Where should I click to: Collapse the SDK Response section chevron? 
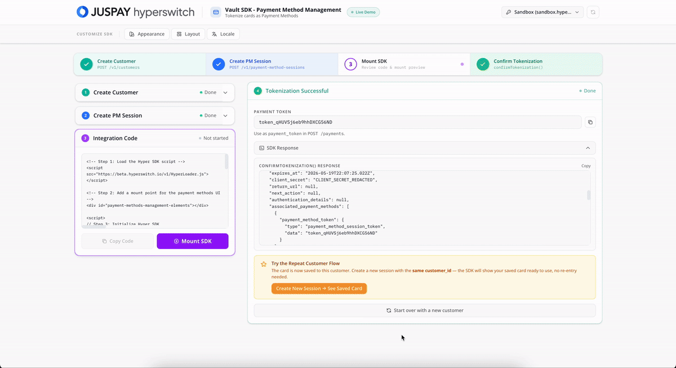588,148
